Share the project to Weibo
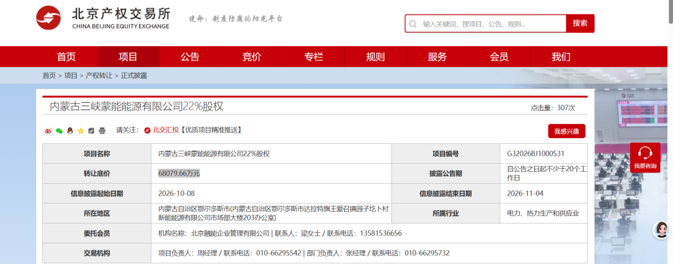This screenshot has height=264, width=673. [48, 131]
